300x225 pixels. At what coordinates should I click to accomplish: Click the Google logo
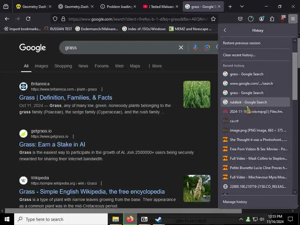pyautogui.click(x=33, y=48)
